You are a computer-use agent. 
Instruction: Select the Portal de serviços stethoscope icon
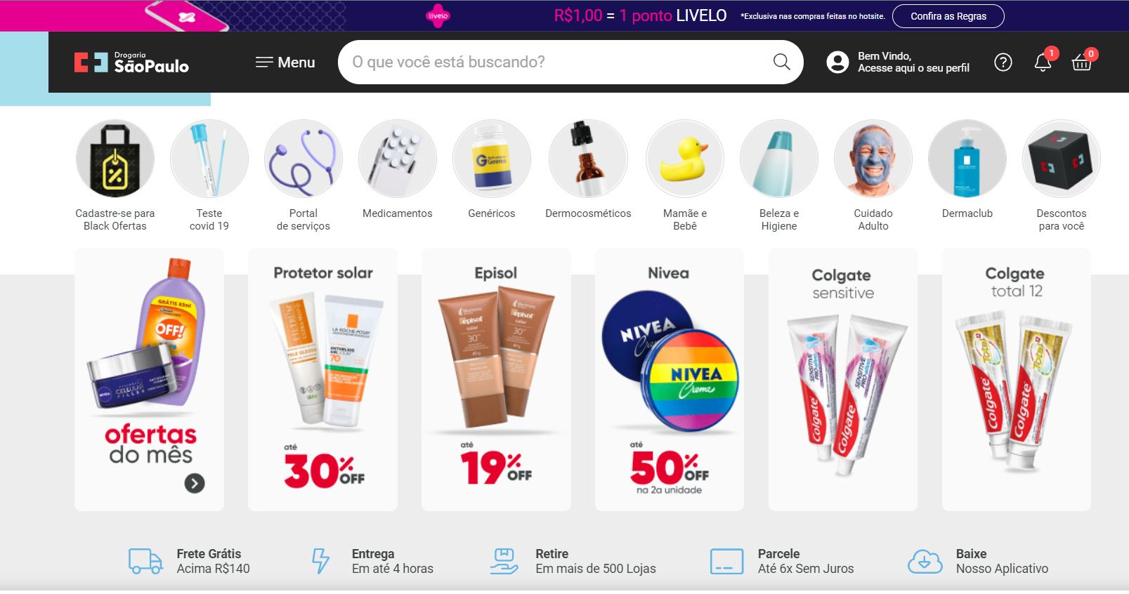[304, 159]
